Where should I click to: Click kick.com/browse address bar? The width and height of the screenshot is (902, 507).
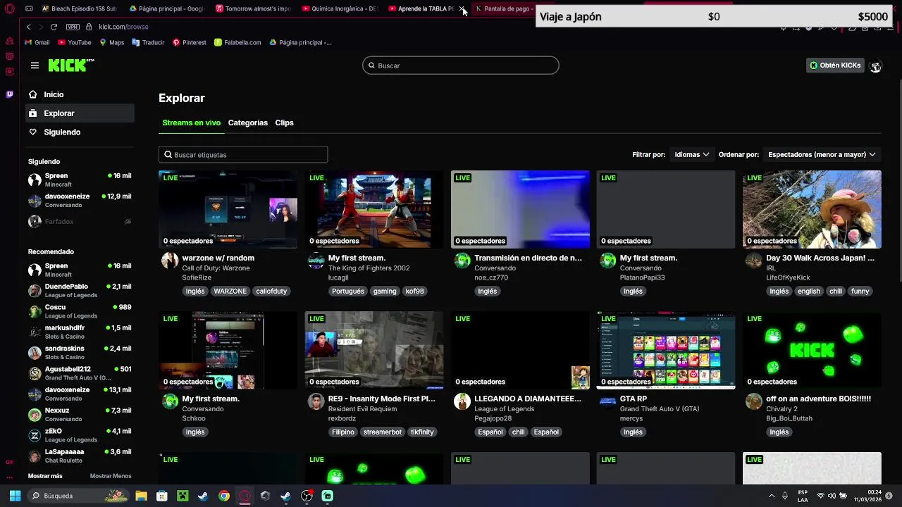(124, 27)
